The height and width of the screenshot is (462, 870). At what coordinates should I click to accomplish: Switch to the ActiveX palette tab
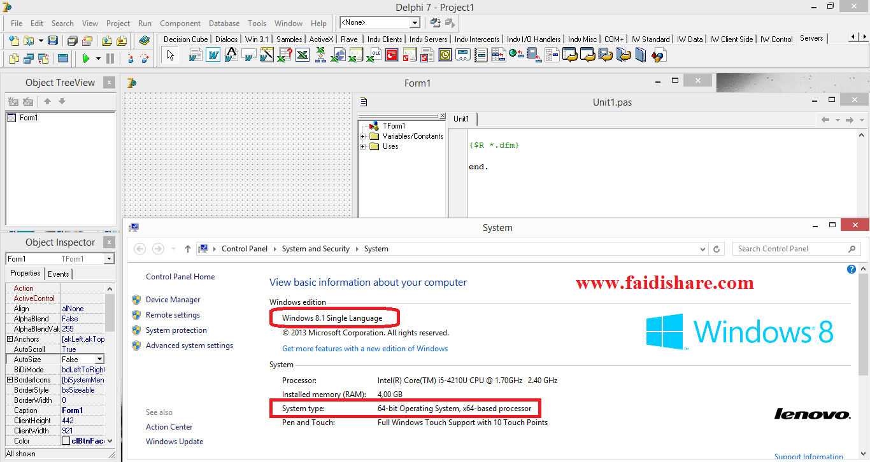pyautogui.click(x=321, y=39)
